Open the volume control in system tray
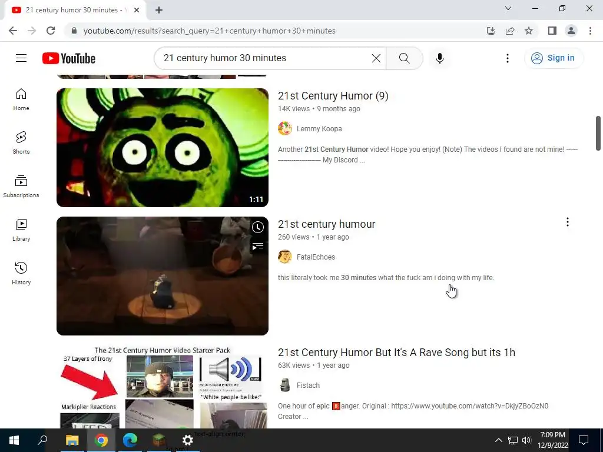603x452 pixels. point(526,440)
